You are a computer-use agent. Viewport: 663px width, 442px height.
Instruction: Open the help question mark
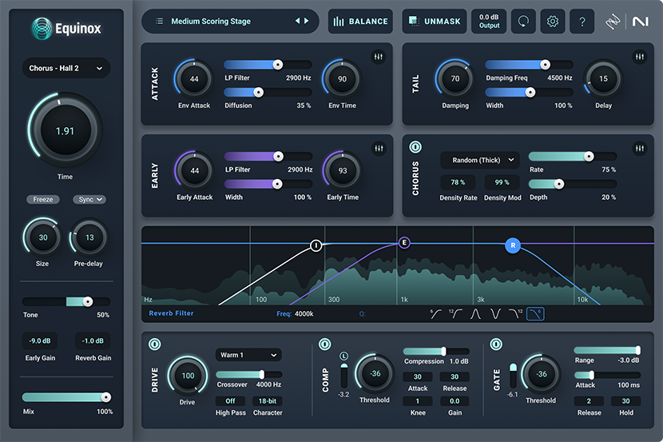click(582, 22)
